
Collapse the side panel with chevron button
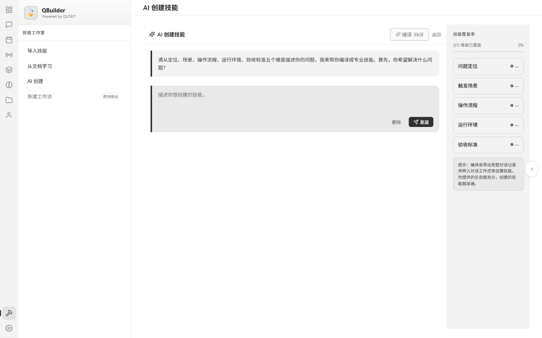point(532,169)
